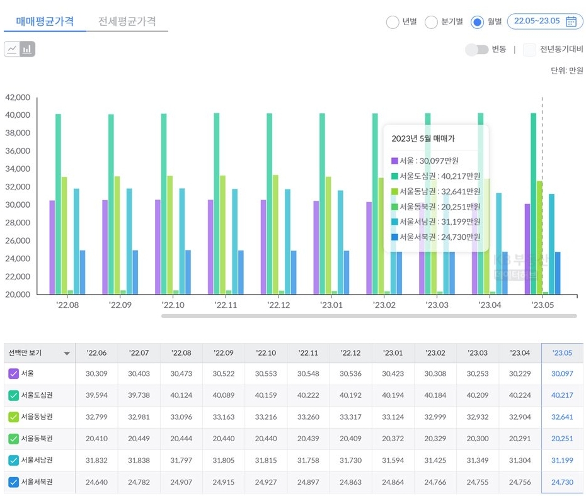Check the 전년동기대비 checkbox

coord(529,49)
